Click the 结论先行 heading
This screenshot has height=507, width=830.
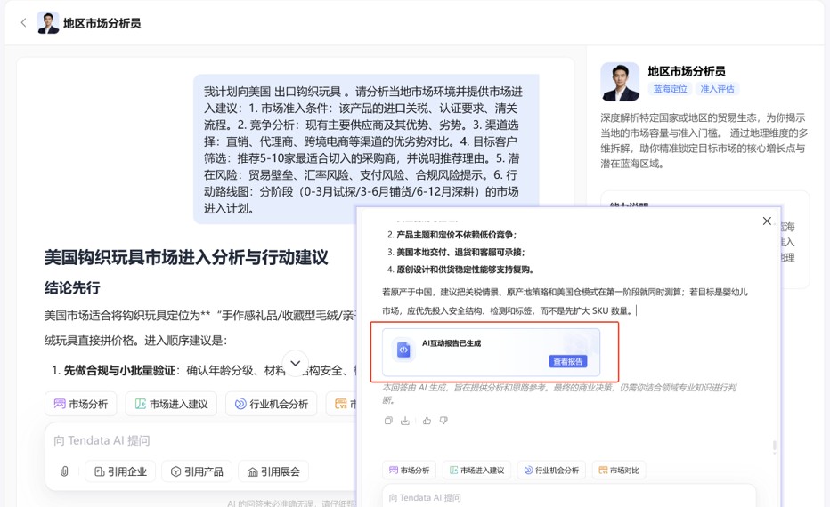(72, 288)
